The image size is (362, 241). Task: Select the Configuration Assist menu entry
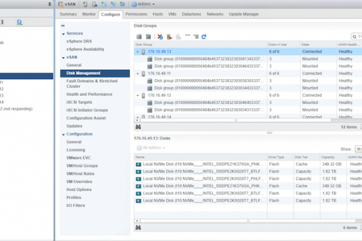click(x=86, y=118)
